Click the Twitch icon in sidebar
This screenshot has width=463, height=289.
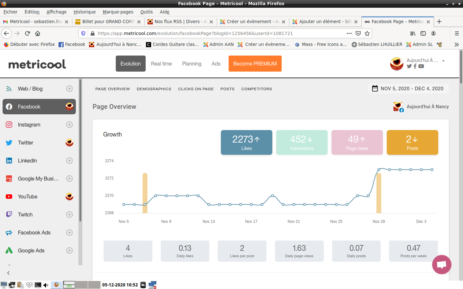(9, 215)
